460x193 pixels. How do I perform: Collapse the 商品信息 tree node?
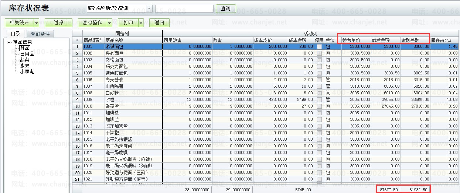pyautogui.click(x=9, y=42)
